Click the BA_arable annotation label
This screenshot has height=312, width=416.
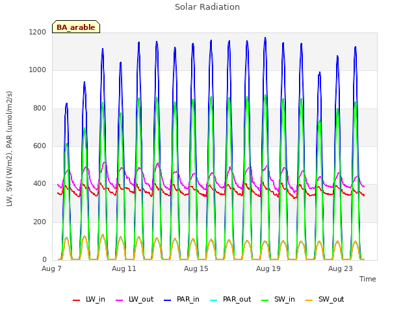76,27
